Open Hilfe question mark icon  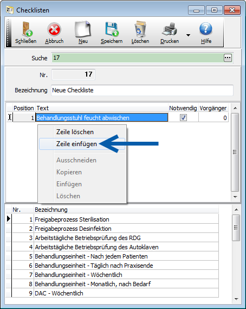tap(206, 29)
